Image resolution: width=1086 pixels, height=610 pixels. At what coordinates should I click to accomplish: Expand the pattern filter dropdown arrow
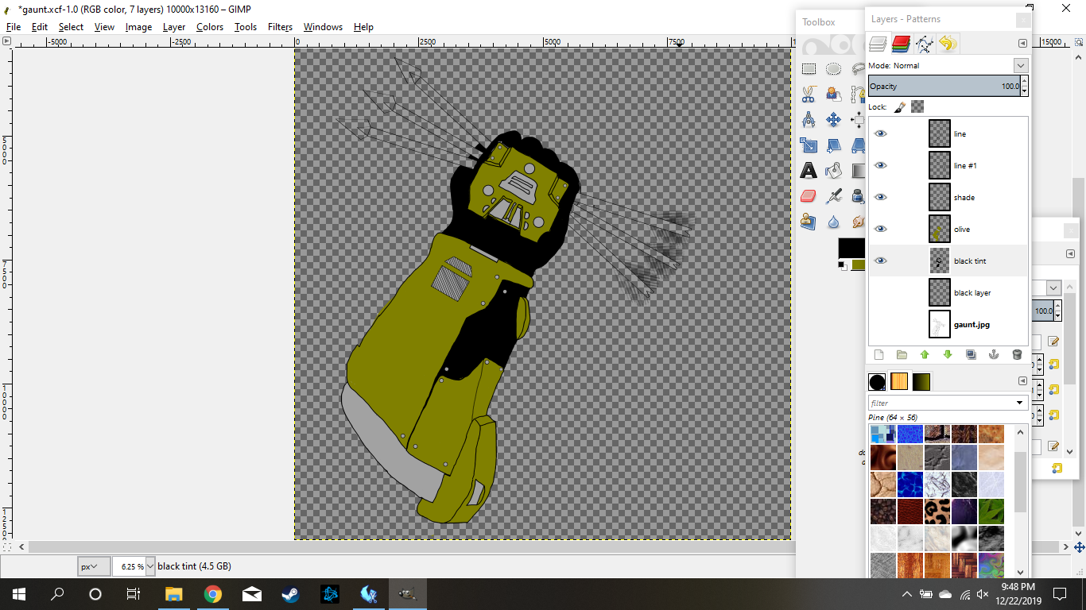point(1020,403)
